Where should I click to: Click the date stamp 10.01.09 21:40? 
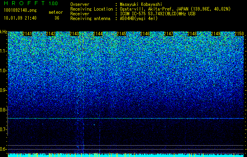click(20, 18)
